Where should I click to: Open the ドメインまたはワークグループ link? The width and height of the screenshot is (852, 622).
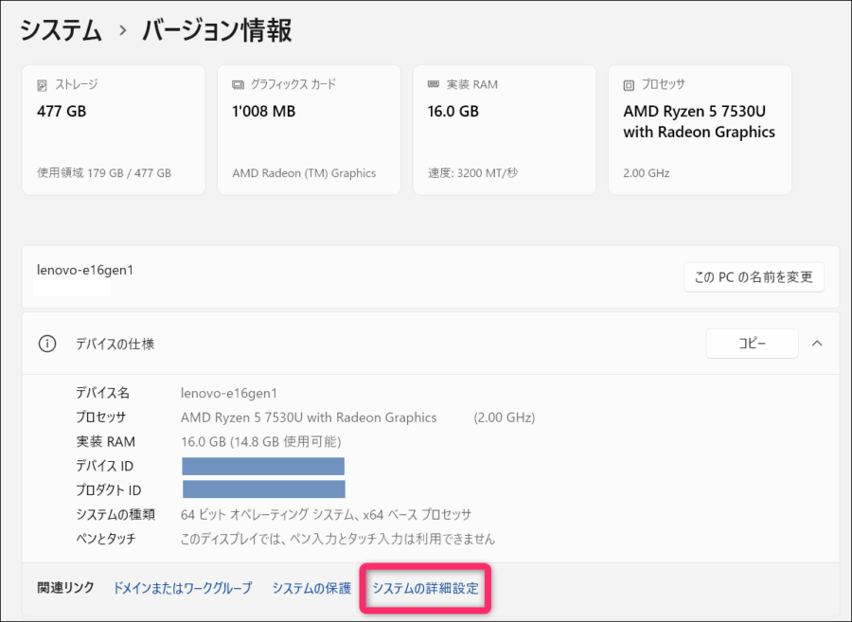pyautogui.click(x=182, y=587)
